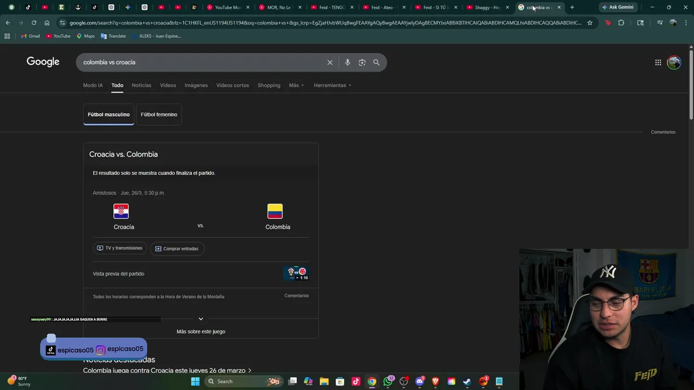The height and width of the screenshot is (390, 694).
Task: Go to the Google logo homepage
Action: click(43, 62)
